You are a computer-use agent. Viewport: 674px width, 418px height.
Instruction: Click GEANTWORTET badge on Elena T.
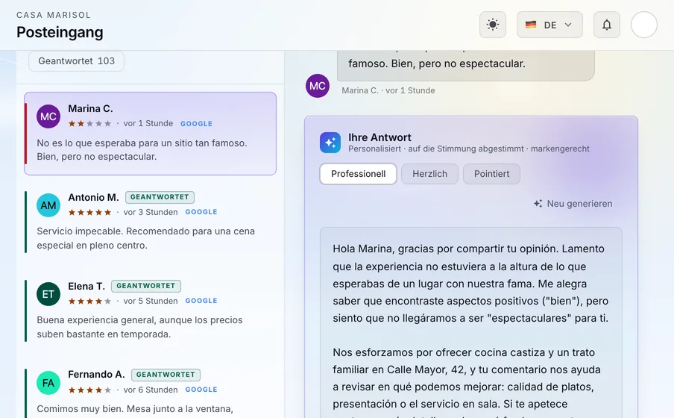(146, 286)
